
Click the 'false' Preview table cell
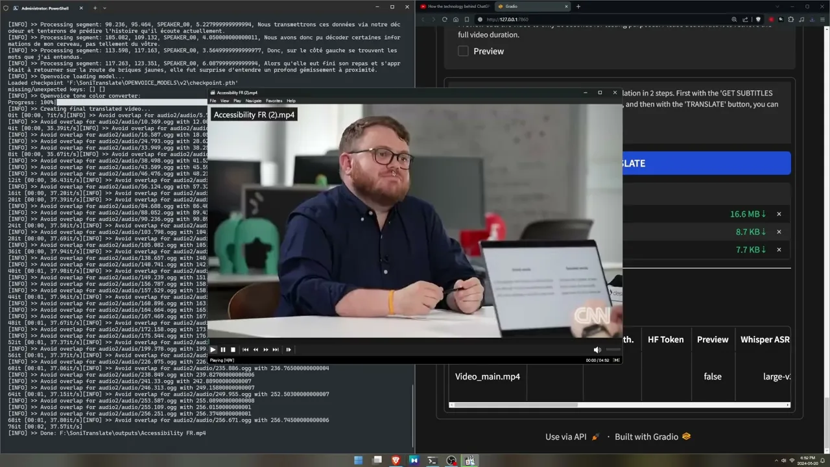[x=713, y=376]
